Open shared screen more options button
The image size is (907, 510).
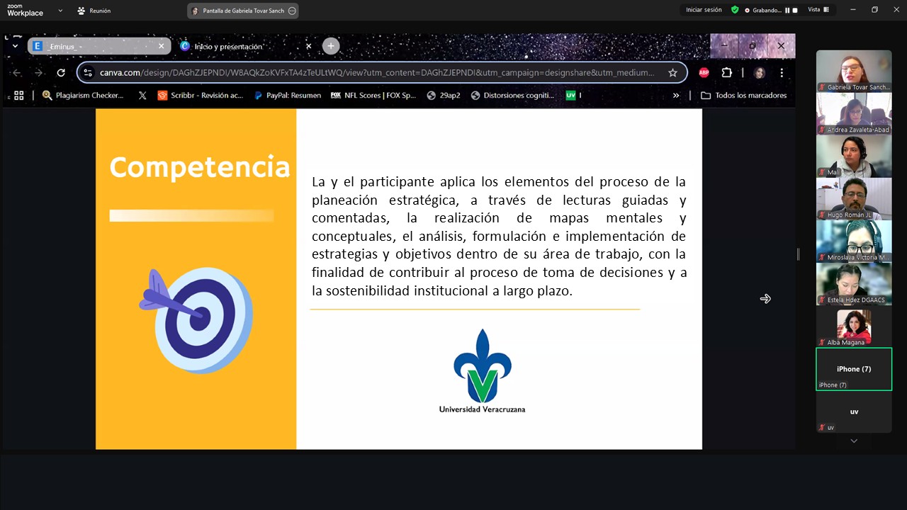coord(292,11)
